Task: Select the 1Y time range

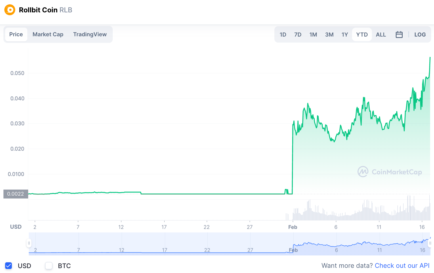Action: point(345,35)
